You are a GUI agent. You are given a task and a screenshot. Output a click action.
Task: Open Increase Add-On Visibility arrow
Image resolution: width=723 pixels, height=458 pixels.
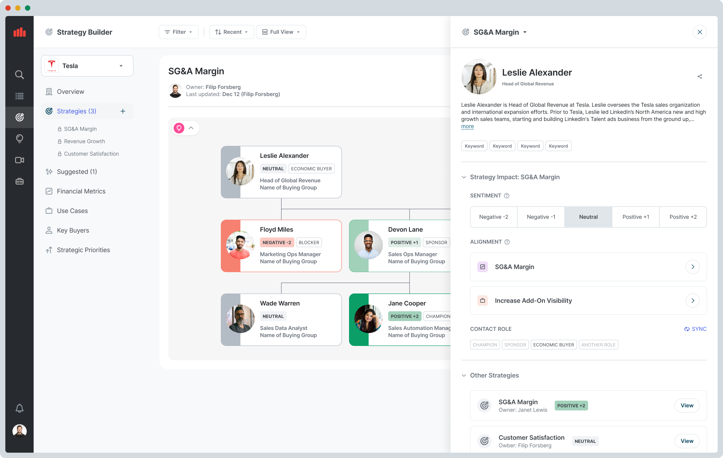point(692,301)
